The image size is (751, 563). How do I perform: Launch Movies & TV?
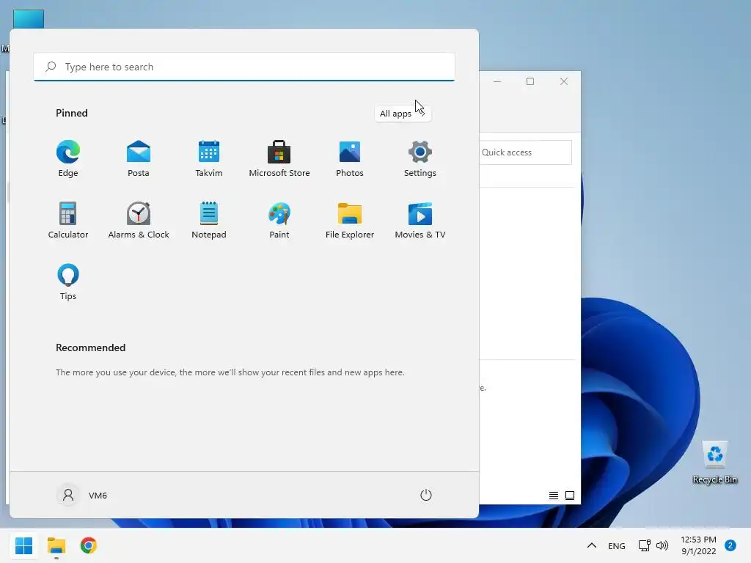click(x=420, y=221)
